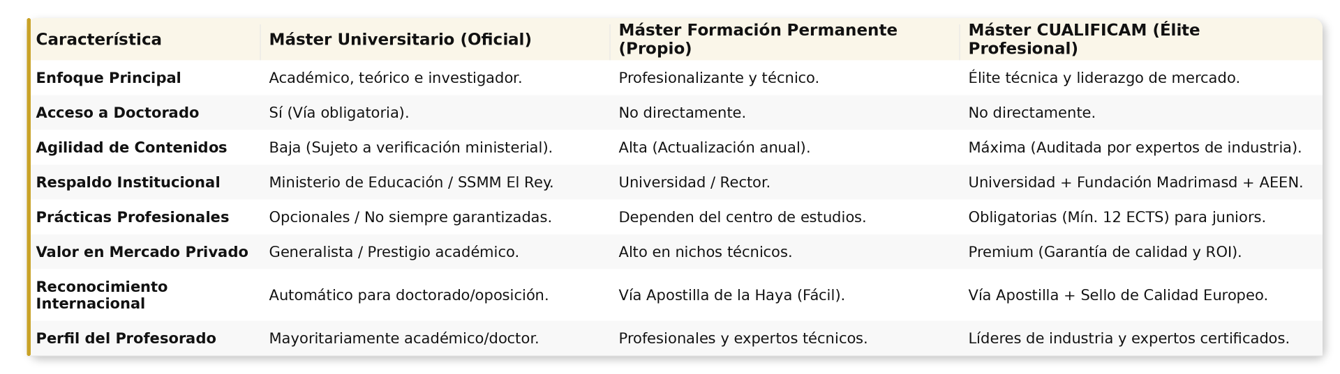Image resolution: width=1340 pixels, height=374 pixels.
Task: Select the "Vía Apostilla de la Haya (Fácil)." cell
Action: click(x=731, y=295)
